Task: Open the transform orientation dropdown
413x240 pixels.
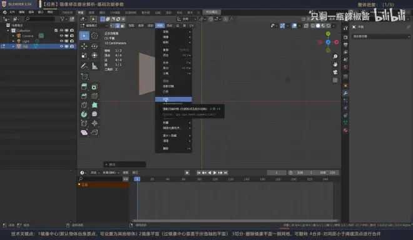Action: 187,19
